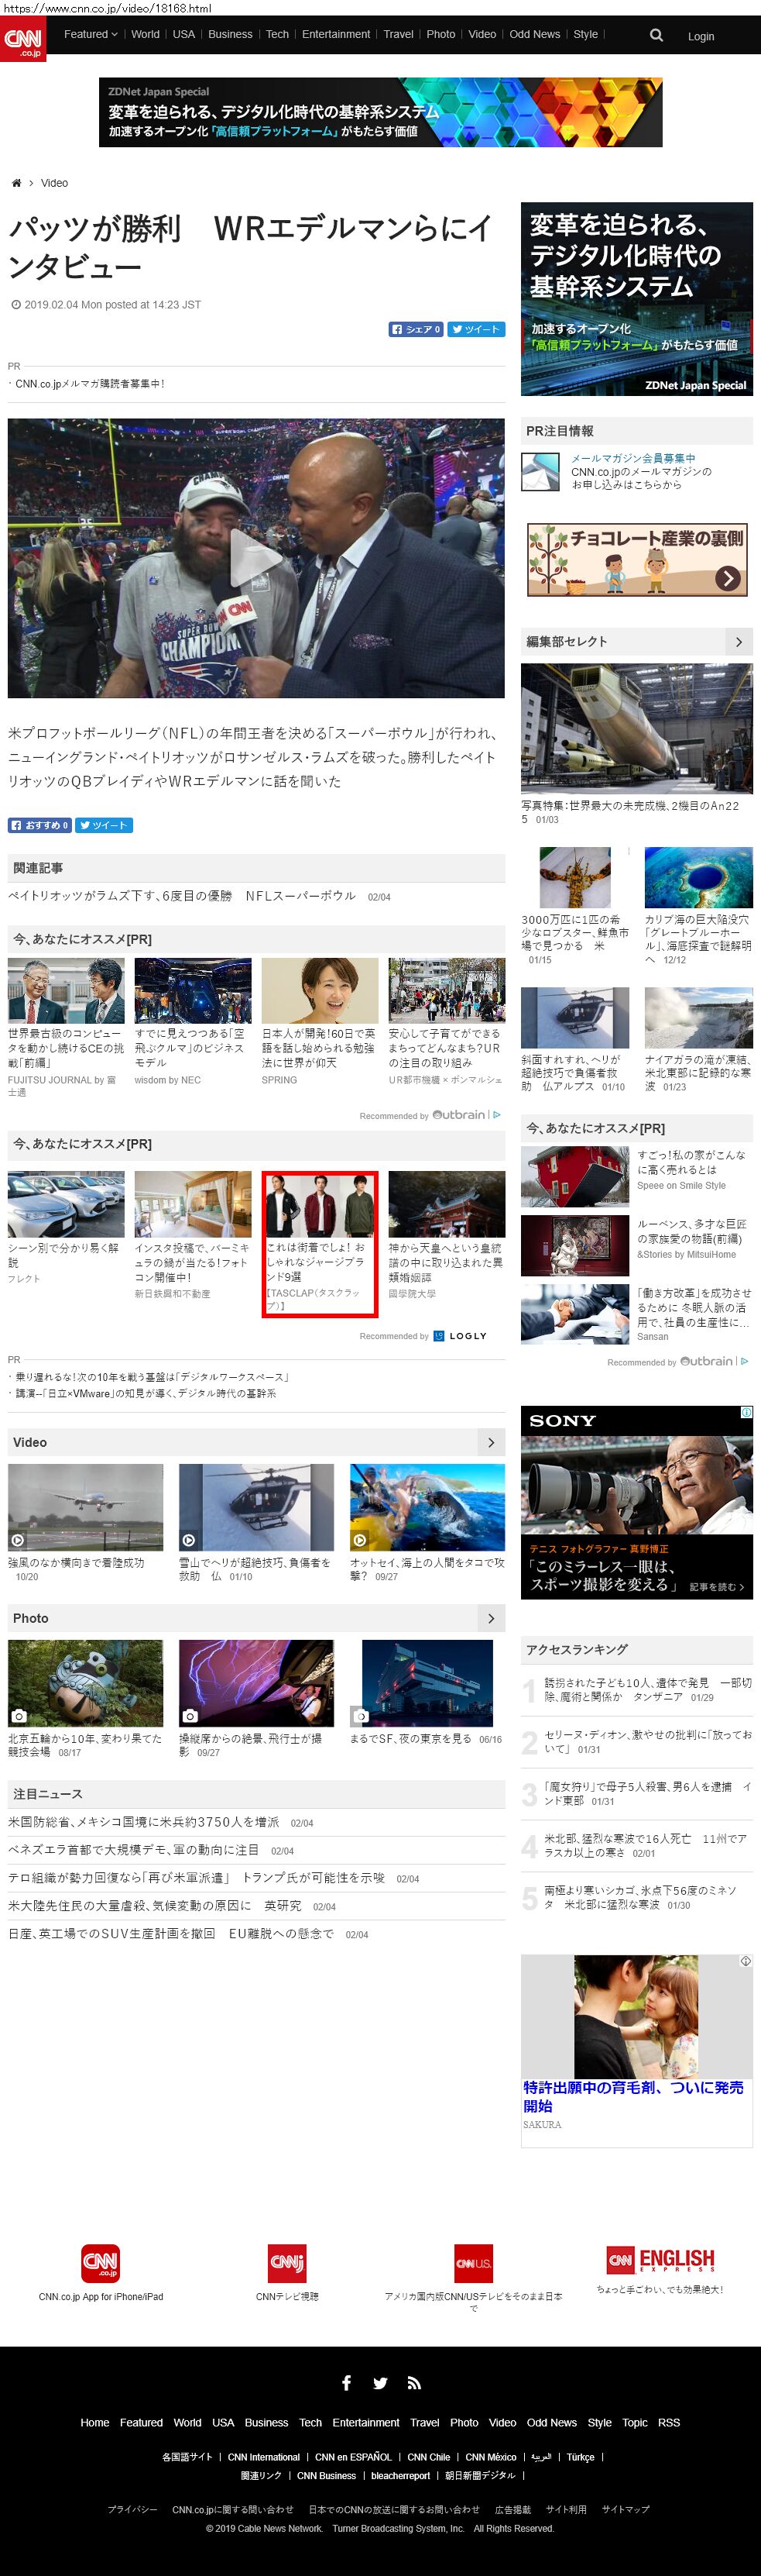Screen dimensions: 761x2576
Task: Expand the 編集部セレクト section arrow
Action: 738,642
